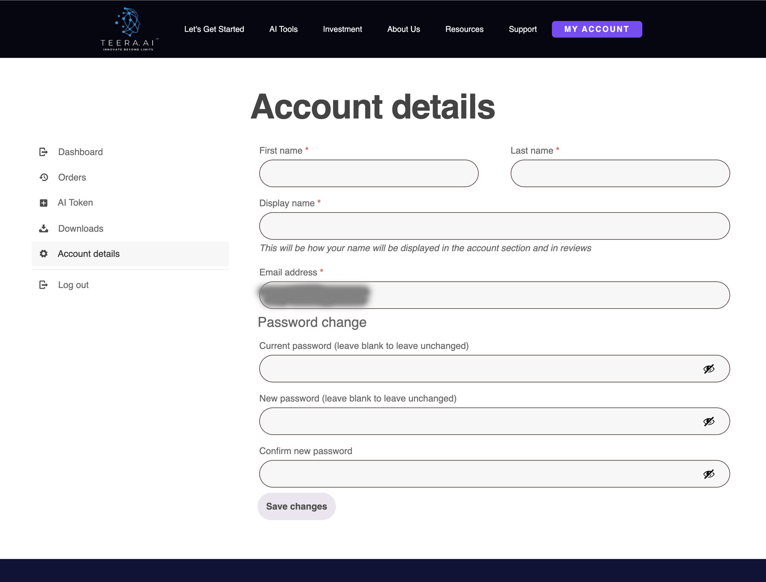Click the Log out icon in the sidebar
The image size is (766, 582).
pos(43,285)
